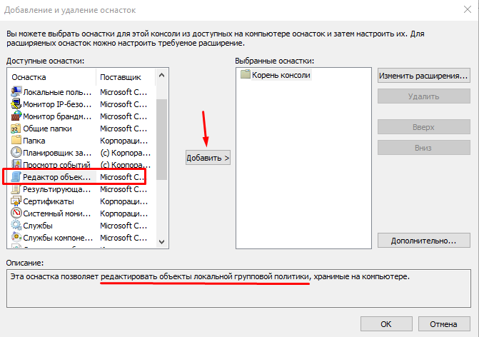Image resolution: width=479 pixels, height=337 pixels.
Task: Select Результирующа... row text
Action: [57, 189]
